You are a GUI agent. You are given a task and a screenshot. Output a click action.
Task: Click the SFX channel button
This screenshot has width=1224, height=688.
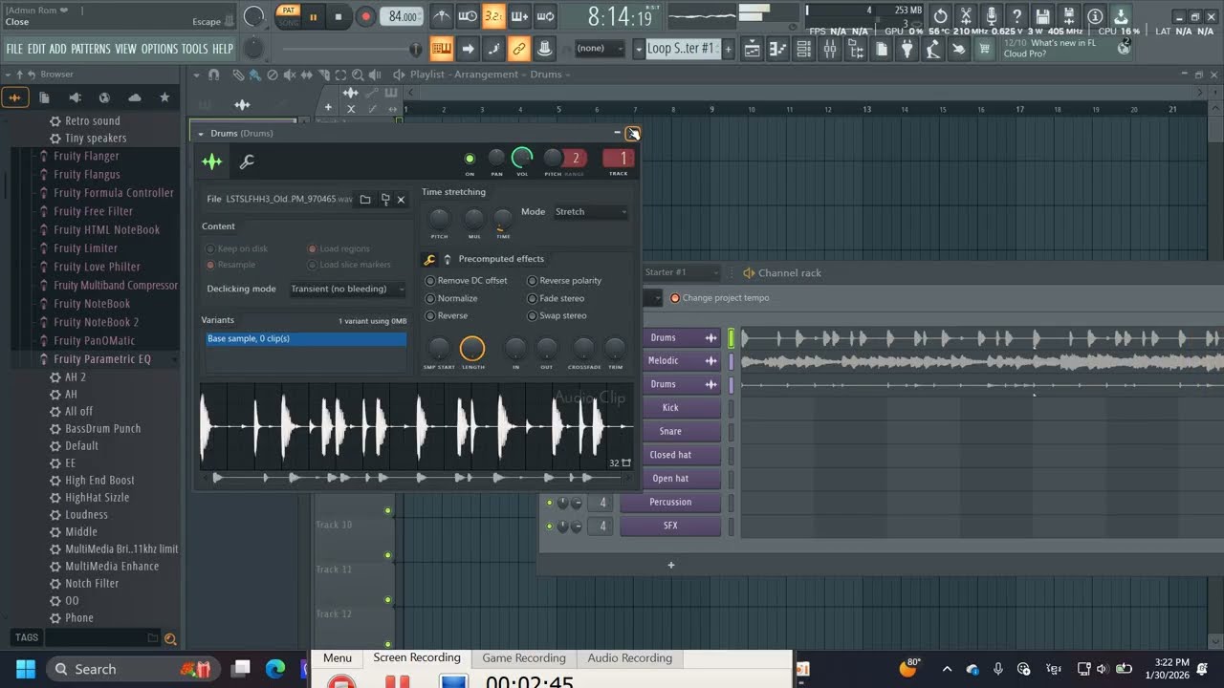coord(670,526)
